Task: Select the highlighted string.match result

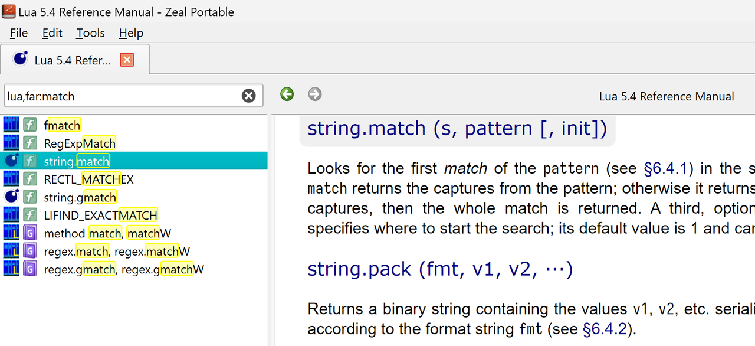Action: click(x=134, y=161)
